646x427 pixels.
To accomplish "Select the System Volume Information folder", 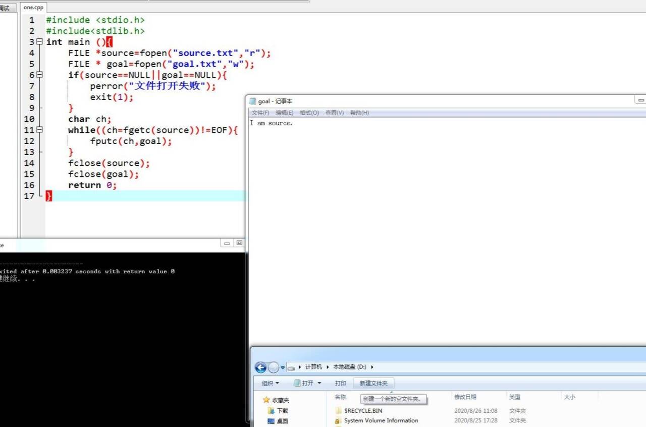I will (x=381, y=420).
